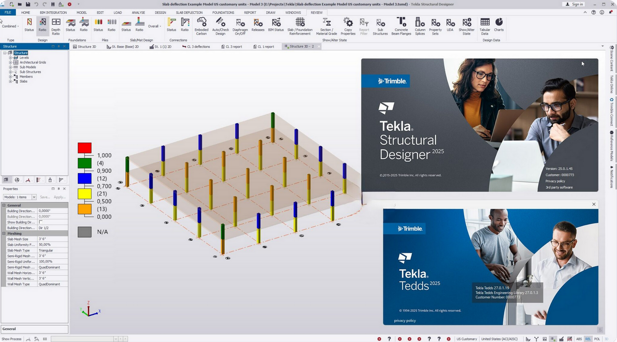Click the BIM Status icon
Viewport: 617px width, 342px height.
tap(276, 26)
